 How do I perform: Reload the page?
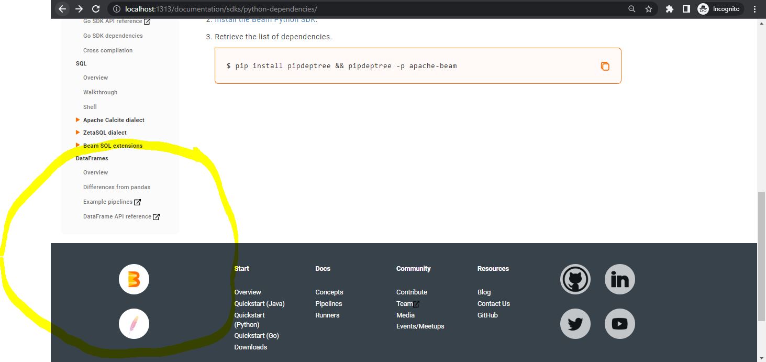click(96, 9)
